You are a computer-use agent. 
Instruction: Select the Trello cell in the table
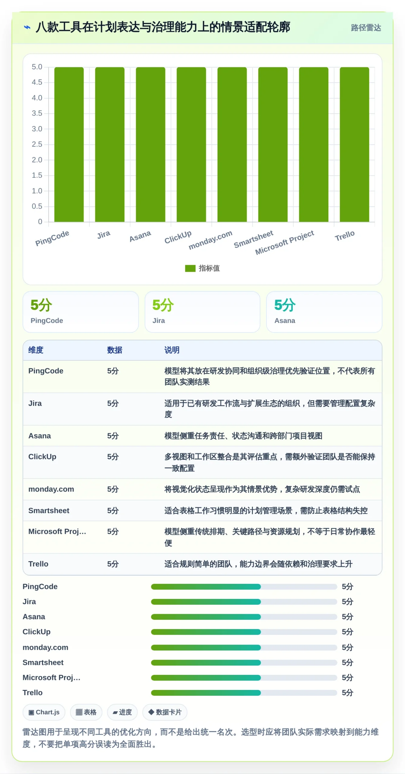38,564
